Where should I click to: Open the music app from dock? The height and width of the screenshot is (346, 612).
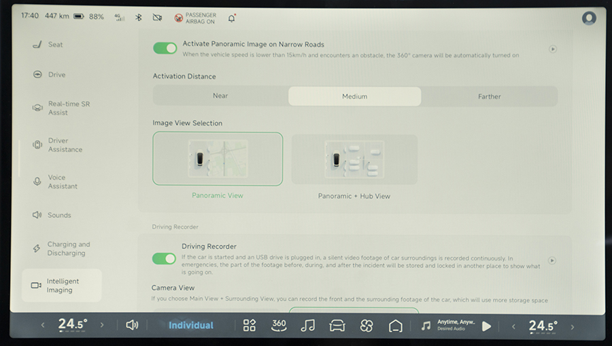click(308, 326)
